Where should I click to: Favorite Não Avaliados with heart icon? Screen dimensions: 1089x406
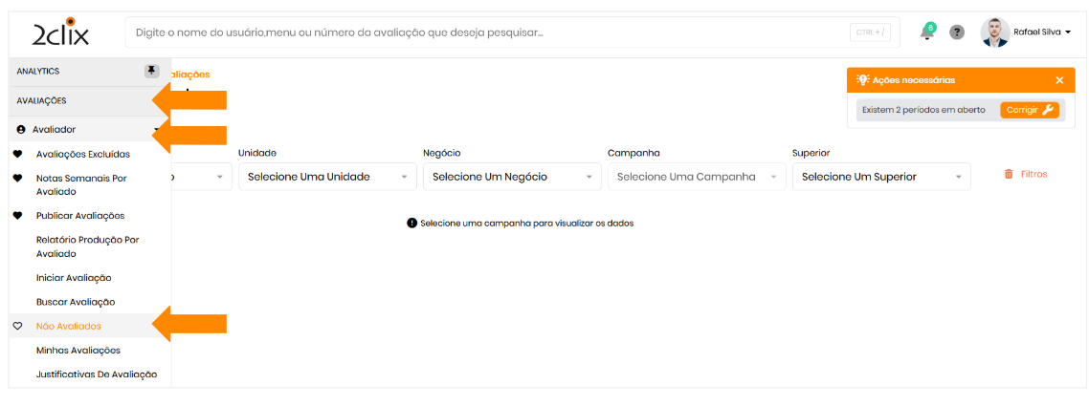click(17, 326)
